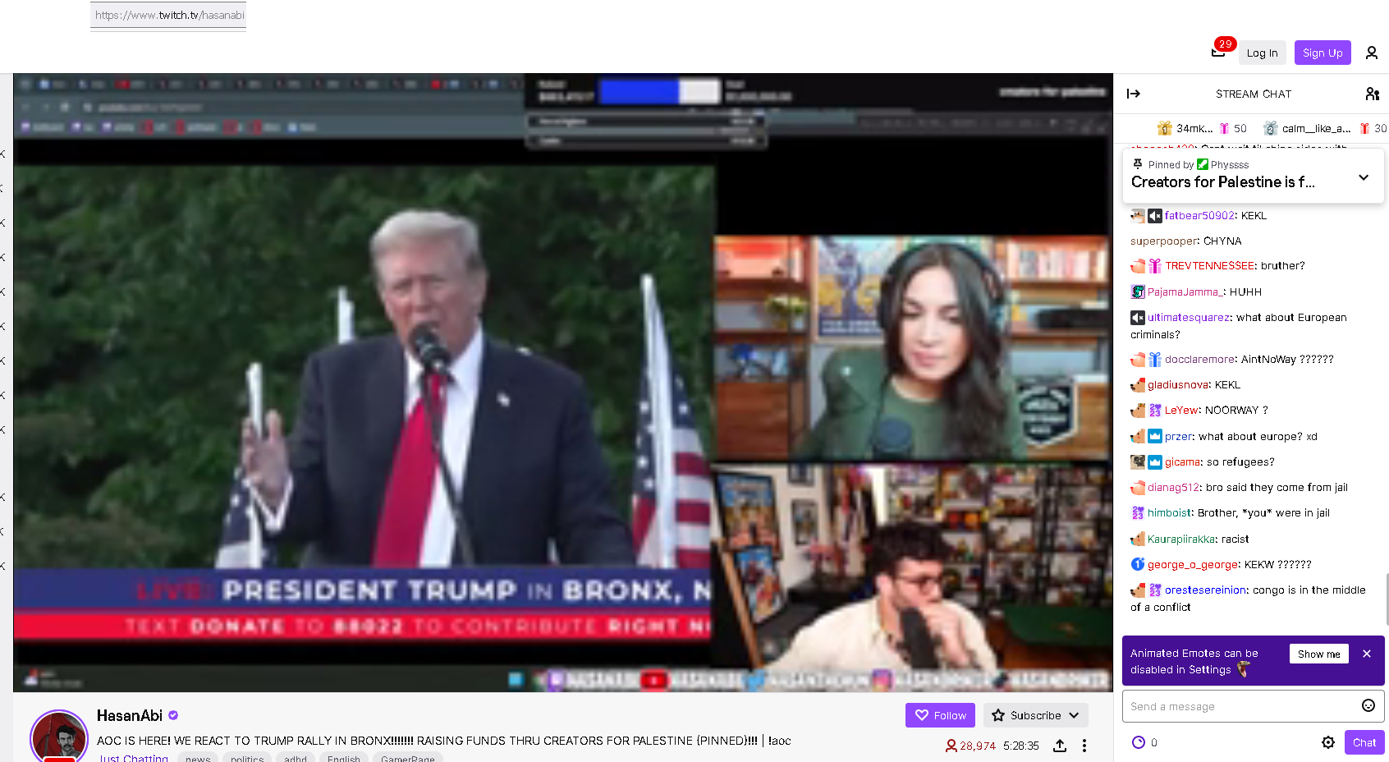This screenshot has height=762, width=1389.
Task: Select the English tag
Action: pos(344,758)
